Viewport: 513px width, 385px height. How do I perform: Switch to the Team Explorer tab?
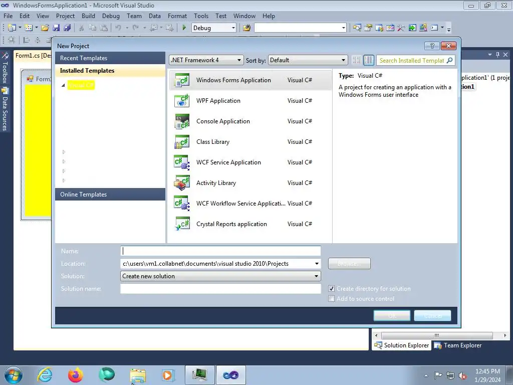click(x=458, y=345)
